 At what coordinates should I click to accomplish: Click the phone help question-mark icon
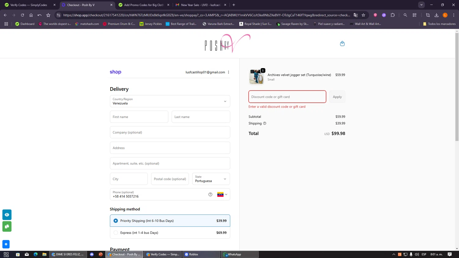coord(210,194)
